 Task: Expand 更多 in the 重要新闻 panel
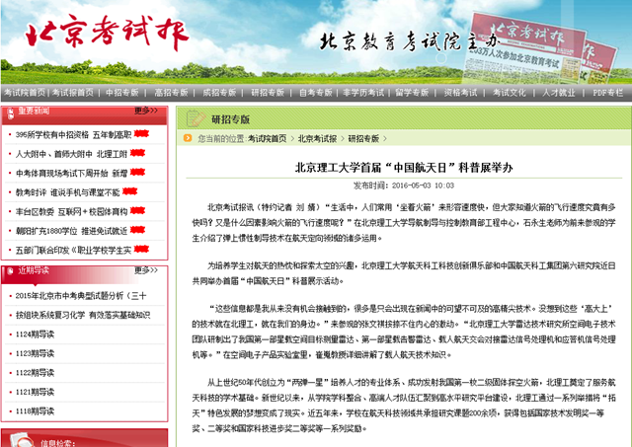[x=146, y=111]
